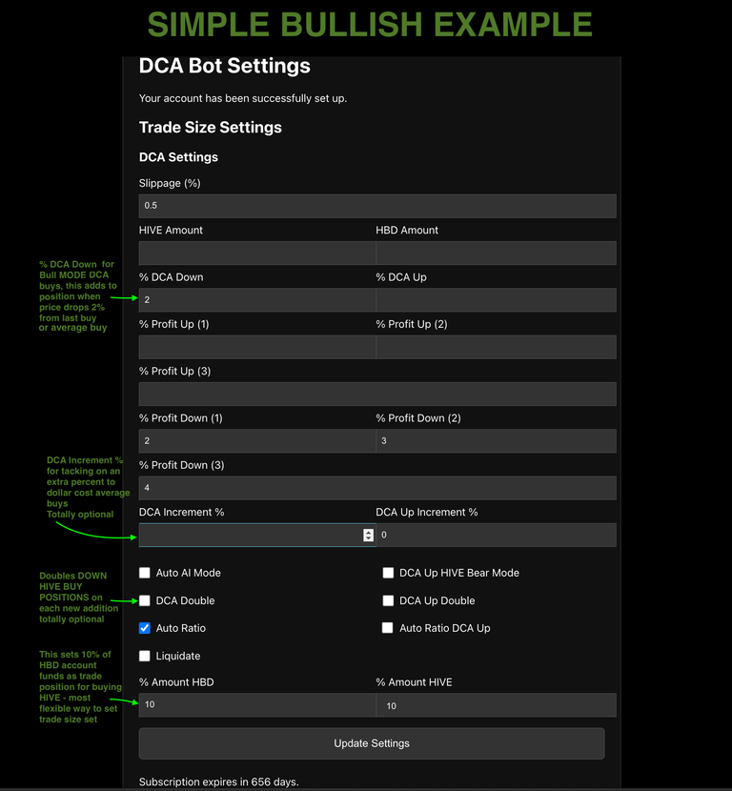Check the DCA Up Double checkbox
732x791 pixels.
coord(388,600)
